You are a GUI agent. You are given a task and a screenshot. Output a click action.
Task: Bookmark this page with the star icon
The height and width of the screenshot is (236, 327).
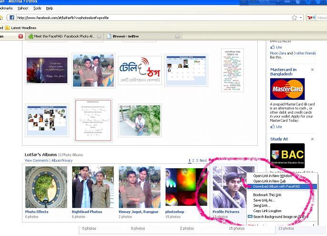click(294, 18)
